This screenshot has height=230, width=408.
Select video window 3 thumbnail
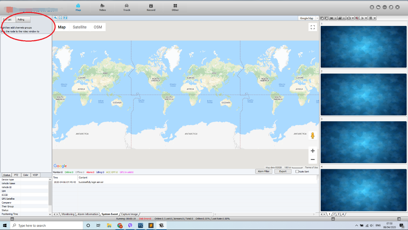[x=364, y=142]
